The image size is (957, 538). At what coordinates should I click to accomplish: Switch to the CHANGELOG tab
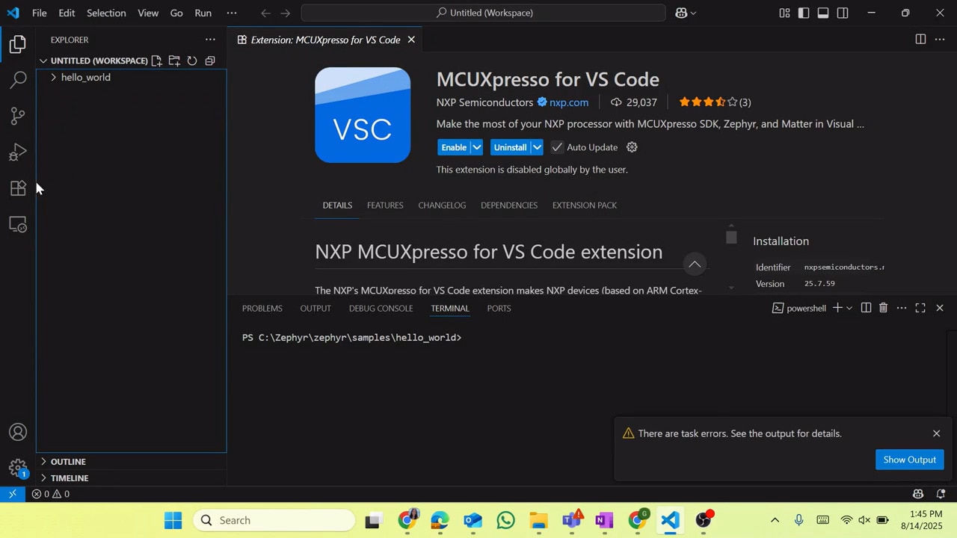click(x=442, y=205)
